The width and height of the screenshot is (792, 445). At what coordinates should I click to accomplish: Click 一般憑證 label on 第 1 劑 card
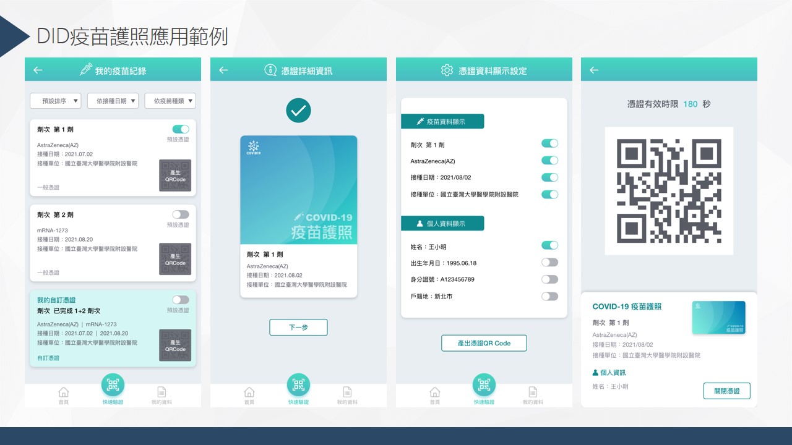click(48, 187)
